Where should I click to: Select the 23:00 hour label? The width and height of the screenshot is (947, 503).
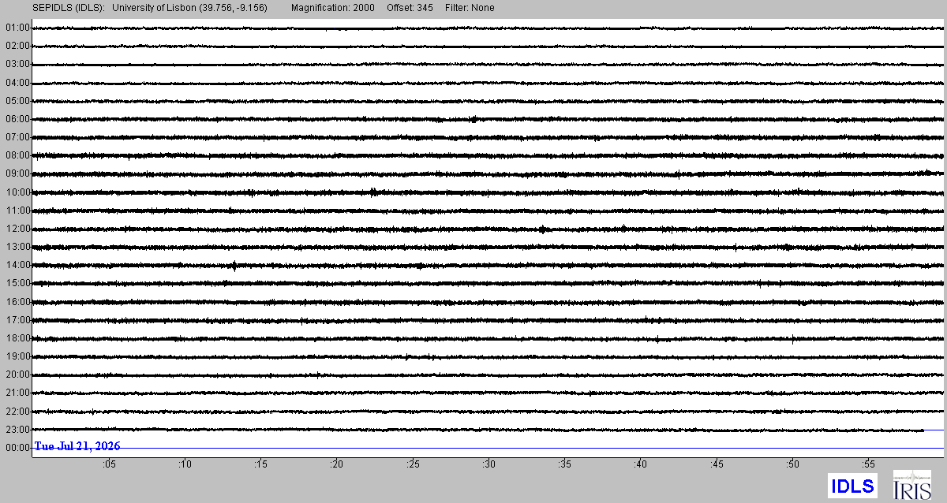coord(17,430)
